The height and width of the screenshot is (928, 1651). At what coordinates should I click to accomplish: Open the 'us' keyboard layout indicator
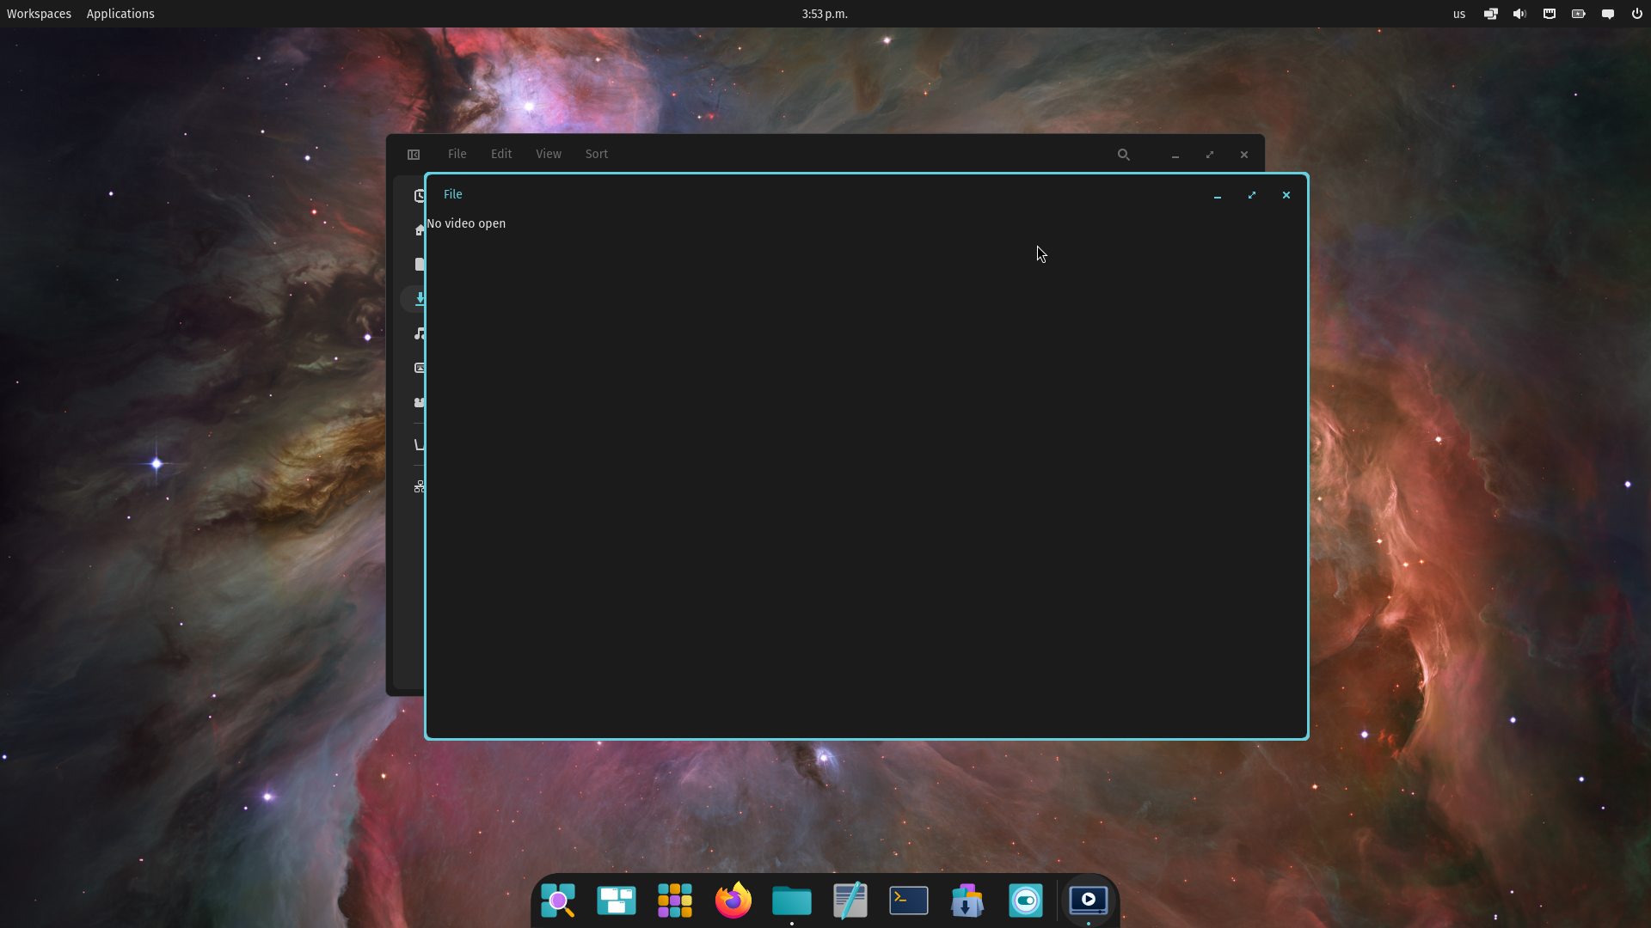coord(1459,14)
